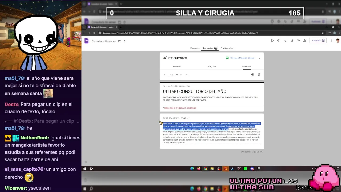
Task: Open Steam from the taskbar
Action: [232, 169]
